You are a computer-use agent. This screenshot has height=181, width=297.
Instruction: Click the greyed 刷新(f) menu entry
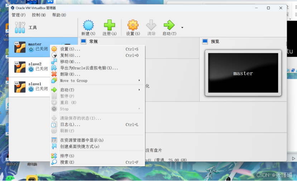pos(97,131)
